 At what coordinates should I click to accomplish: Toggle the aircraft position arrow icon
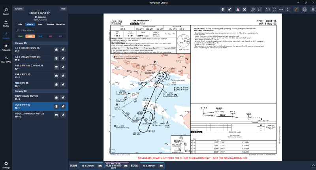click(238, 9)
